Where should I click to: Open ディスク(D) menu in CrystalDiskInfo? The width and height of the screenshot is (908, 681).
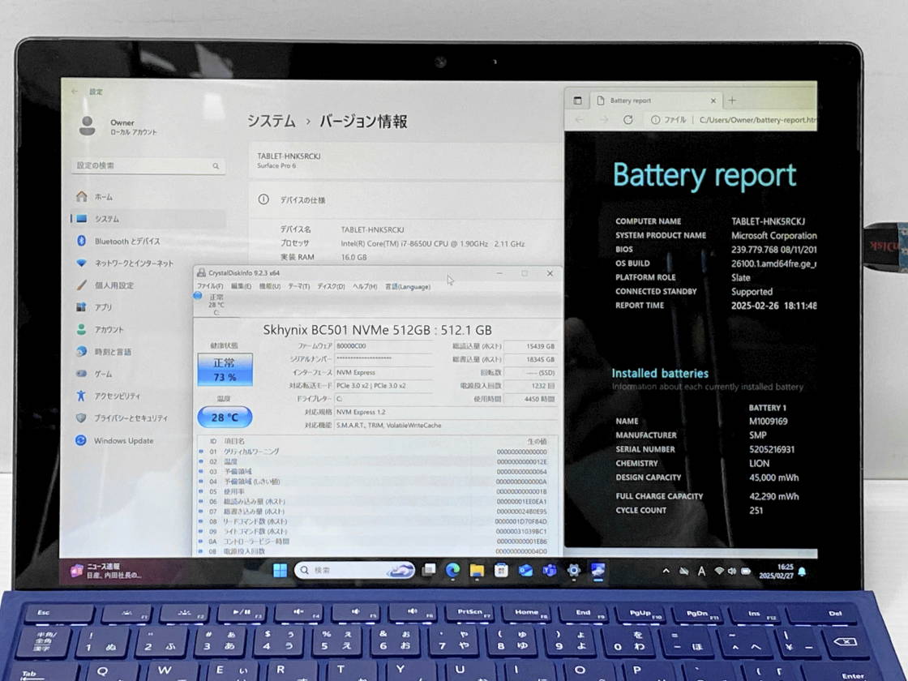(331, 286)
